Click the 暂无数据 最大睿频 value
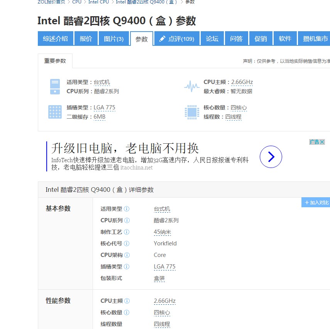 [241, 91]
